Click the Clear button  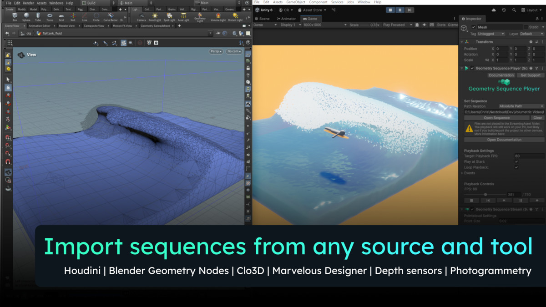pyautogui.click(x=538, y=118)
